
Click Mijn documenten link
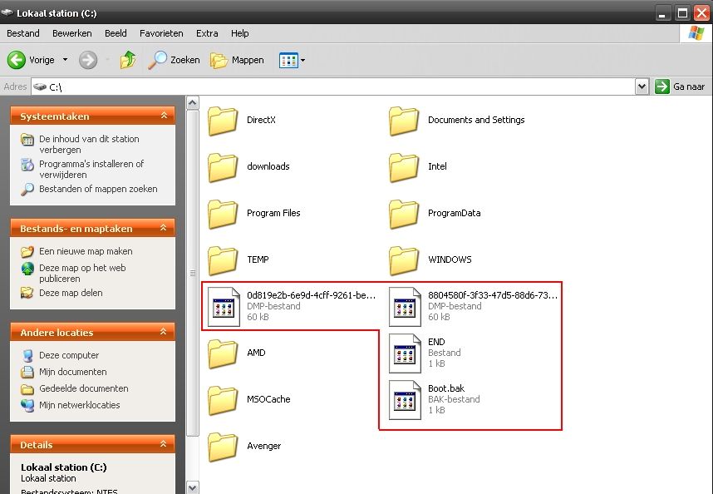point(73,372)
